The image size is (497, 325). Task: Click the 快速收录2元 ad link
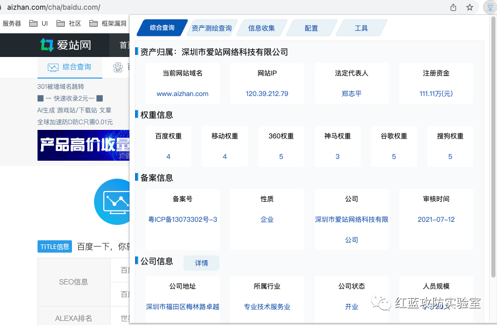(x=70, y=98)
